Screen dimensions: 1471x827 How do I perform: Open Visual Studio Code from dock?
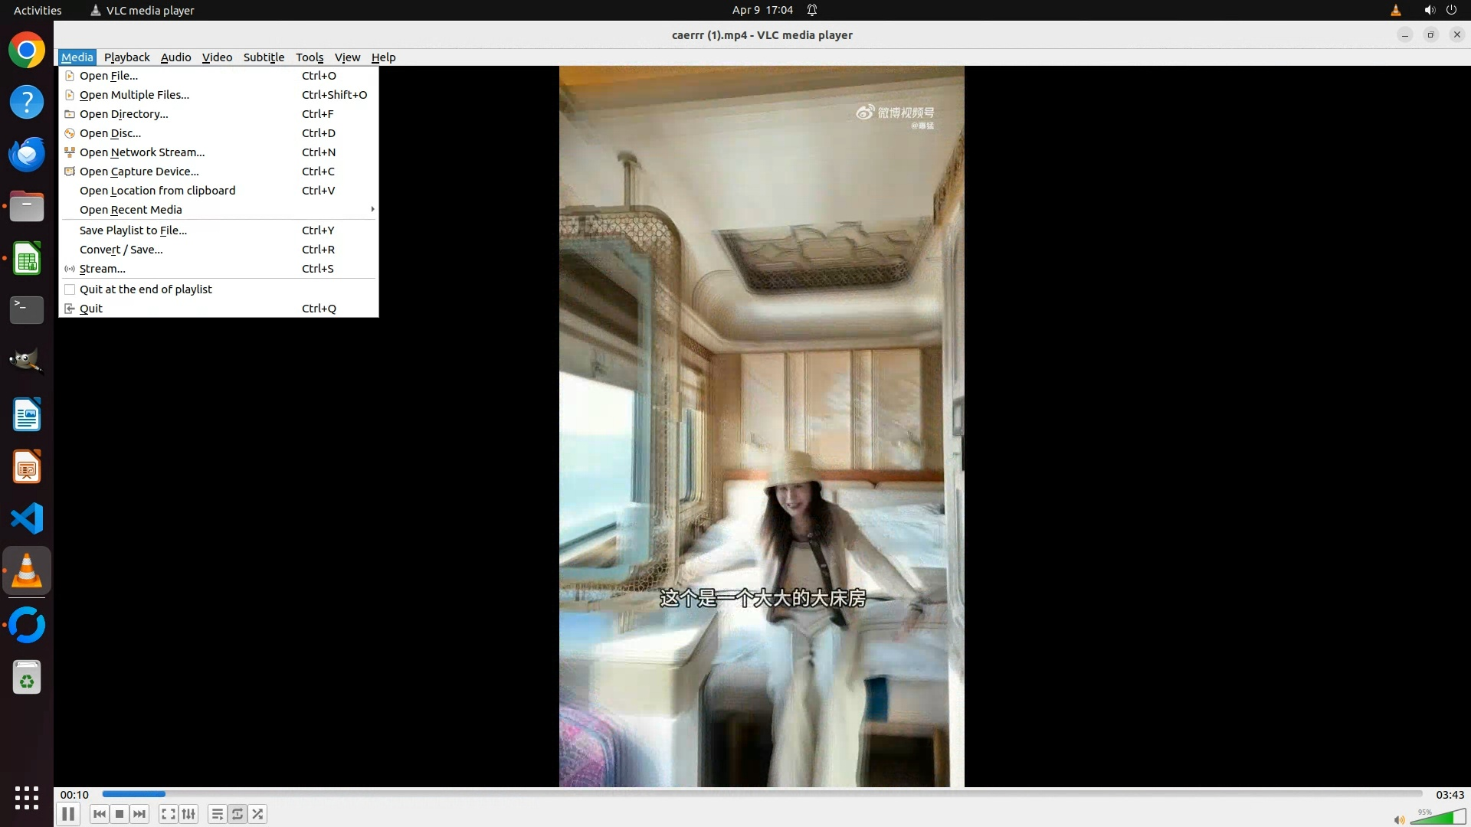pyautogui.click(x=27, y=519)
